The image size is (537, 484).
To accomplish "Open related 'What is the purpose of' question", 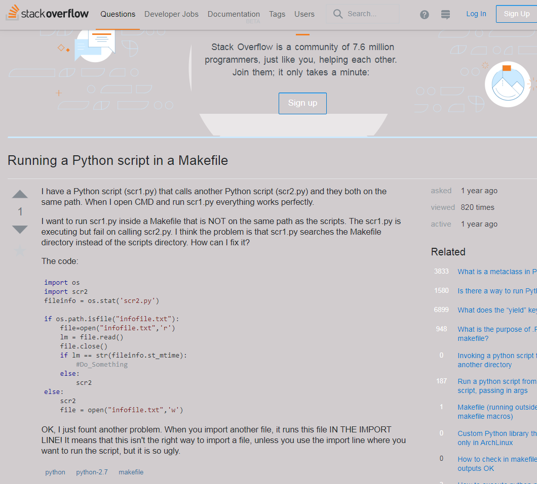I will click(x=497, y=334).
